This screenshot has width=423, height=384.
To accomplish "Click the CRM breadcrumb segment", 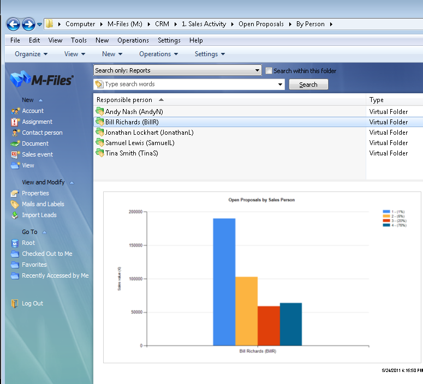I will (x=162, y=24).
